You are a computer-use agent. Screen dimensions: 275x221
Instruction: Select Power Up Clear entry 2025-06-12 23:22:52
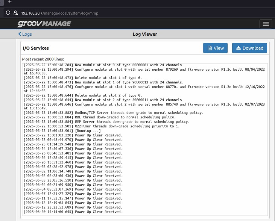click(73, 207)
